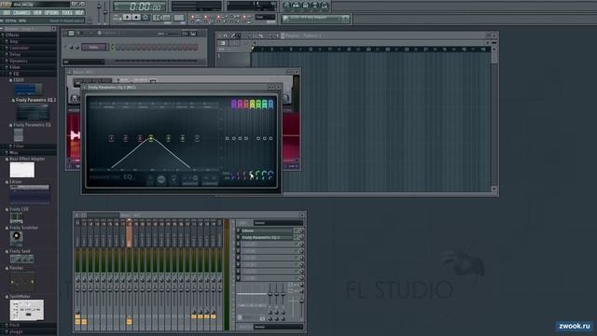Select the draw pencil tool in Playlist
This screenshot has height=336, width=597.
233,35
